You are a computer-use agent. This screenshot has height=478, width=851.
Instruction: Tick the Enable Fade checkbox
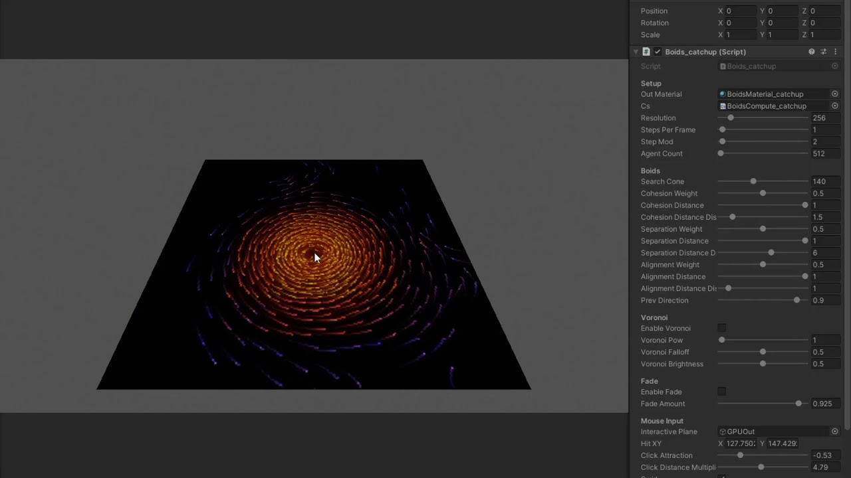point(722,392)
